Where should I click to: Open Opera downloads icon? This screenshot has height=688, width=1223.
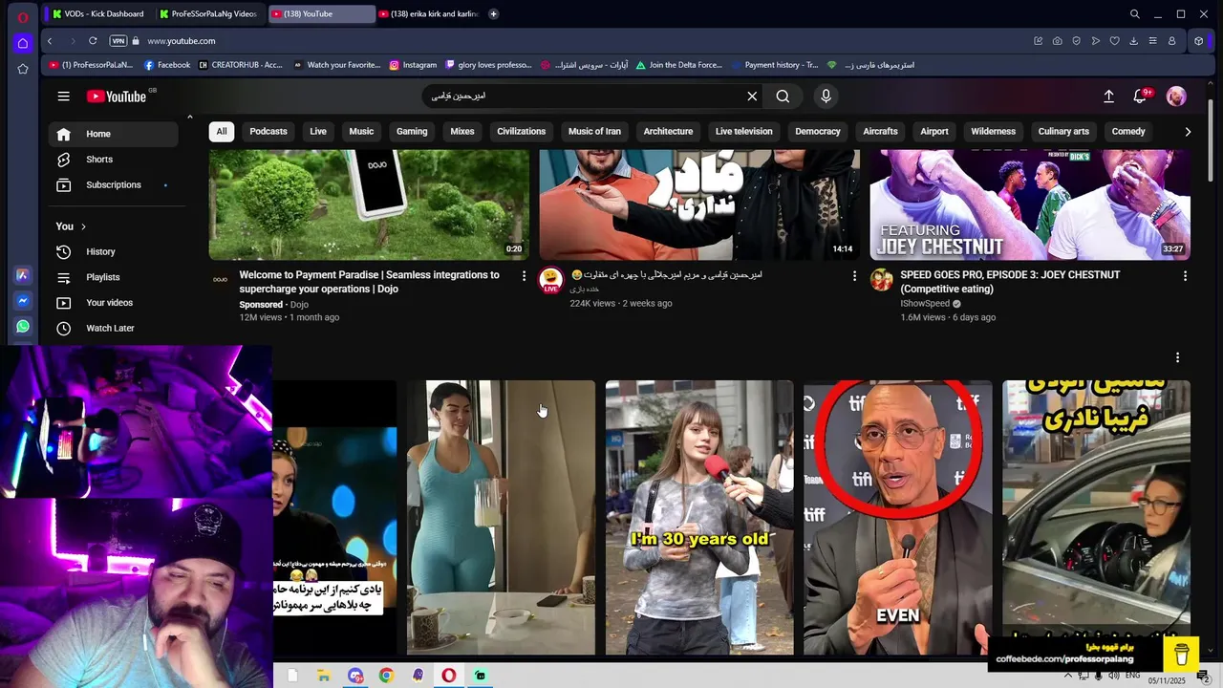coord(1133,41)
